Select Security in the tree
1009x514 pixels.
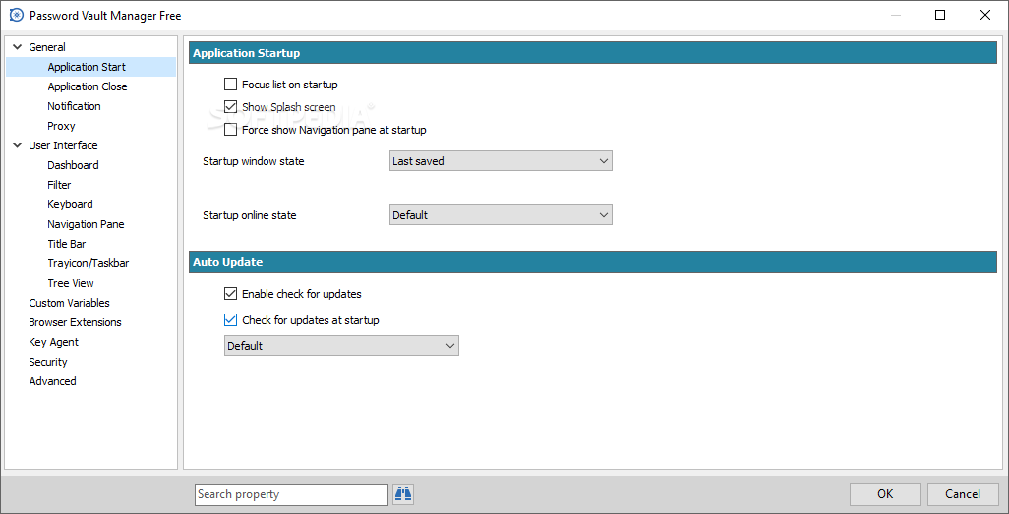(48, 362)
